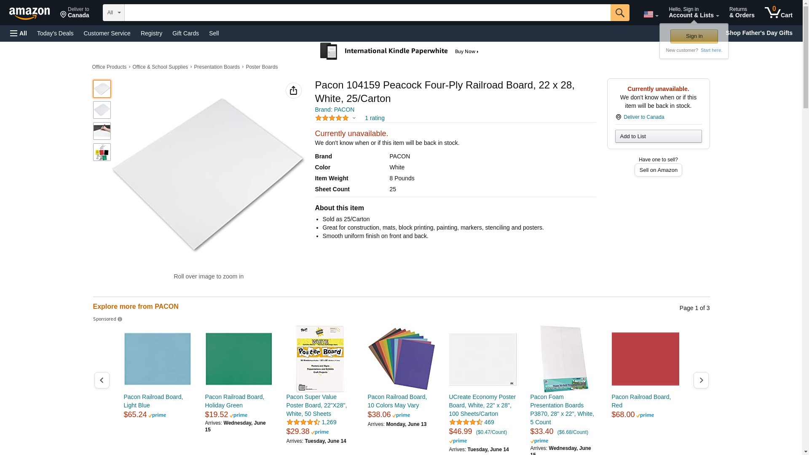Viewport: 809px width, 455px height.
Task: Expand the star rating breakdown popover
Action: pyautogui.click(x=354, y=118)
